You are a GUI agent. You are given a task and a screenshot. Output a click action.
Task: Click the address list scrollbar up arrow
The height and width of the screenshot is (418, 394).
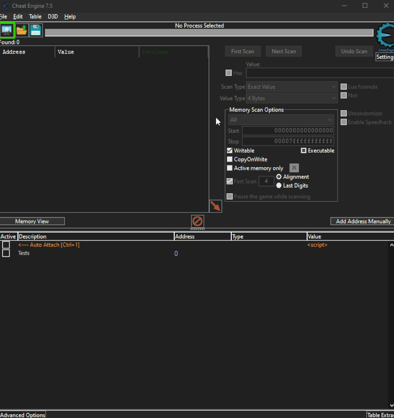click(x=391, y=245)
